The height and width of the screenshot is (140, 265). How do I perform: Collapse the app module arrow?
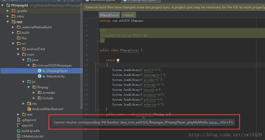coord(8,22)
